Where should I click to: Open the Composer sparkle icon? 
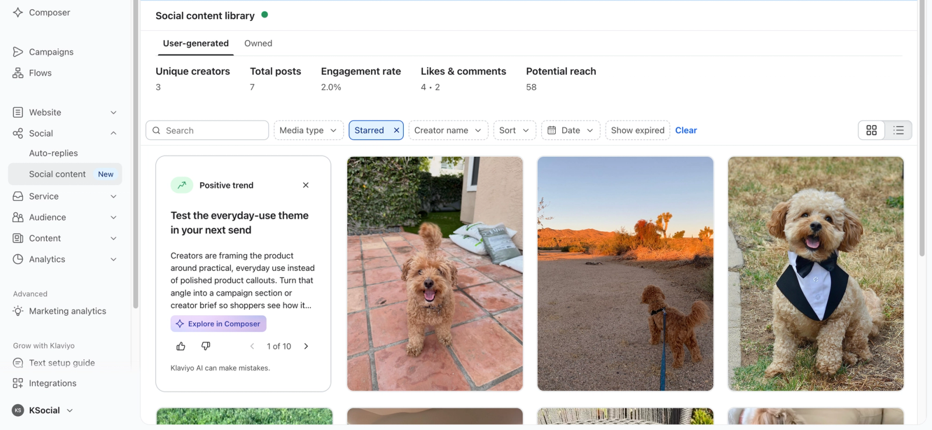(x=18, y=12)
